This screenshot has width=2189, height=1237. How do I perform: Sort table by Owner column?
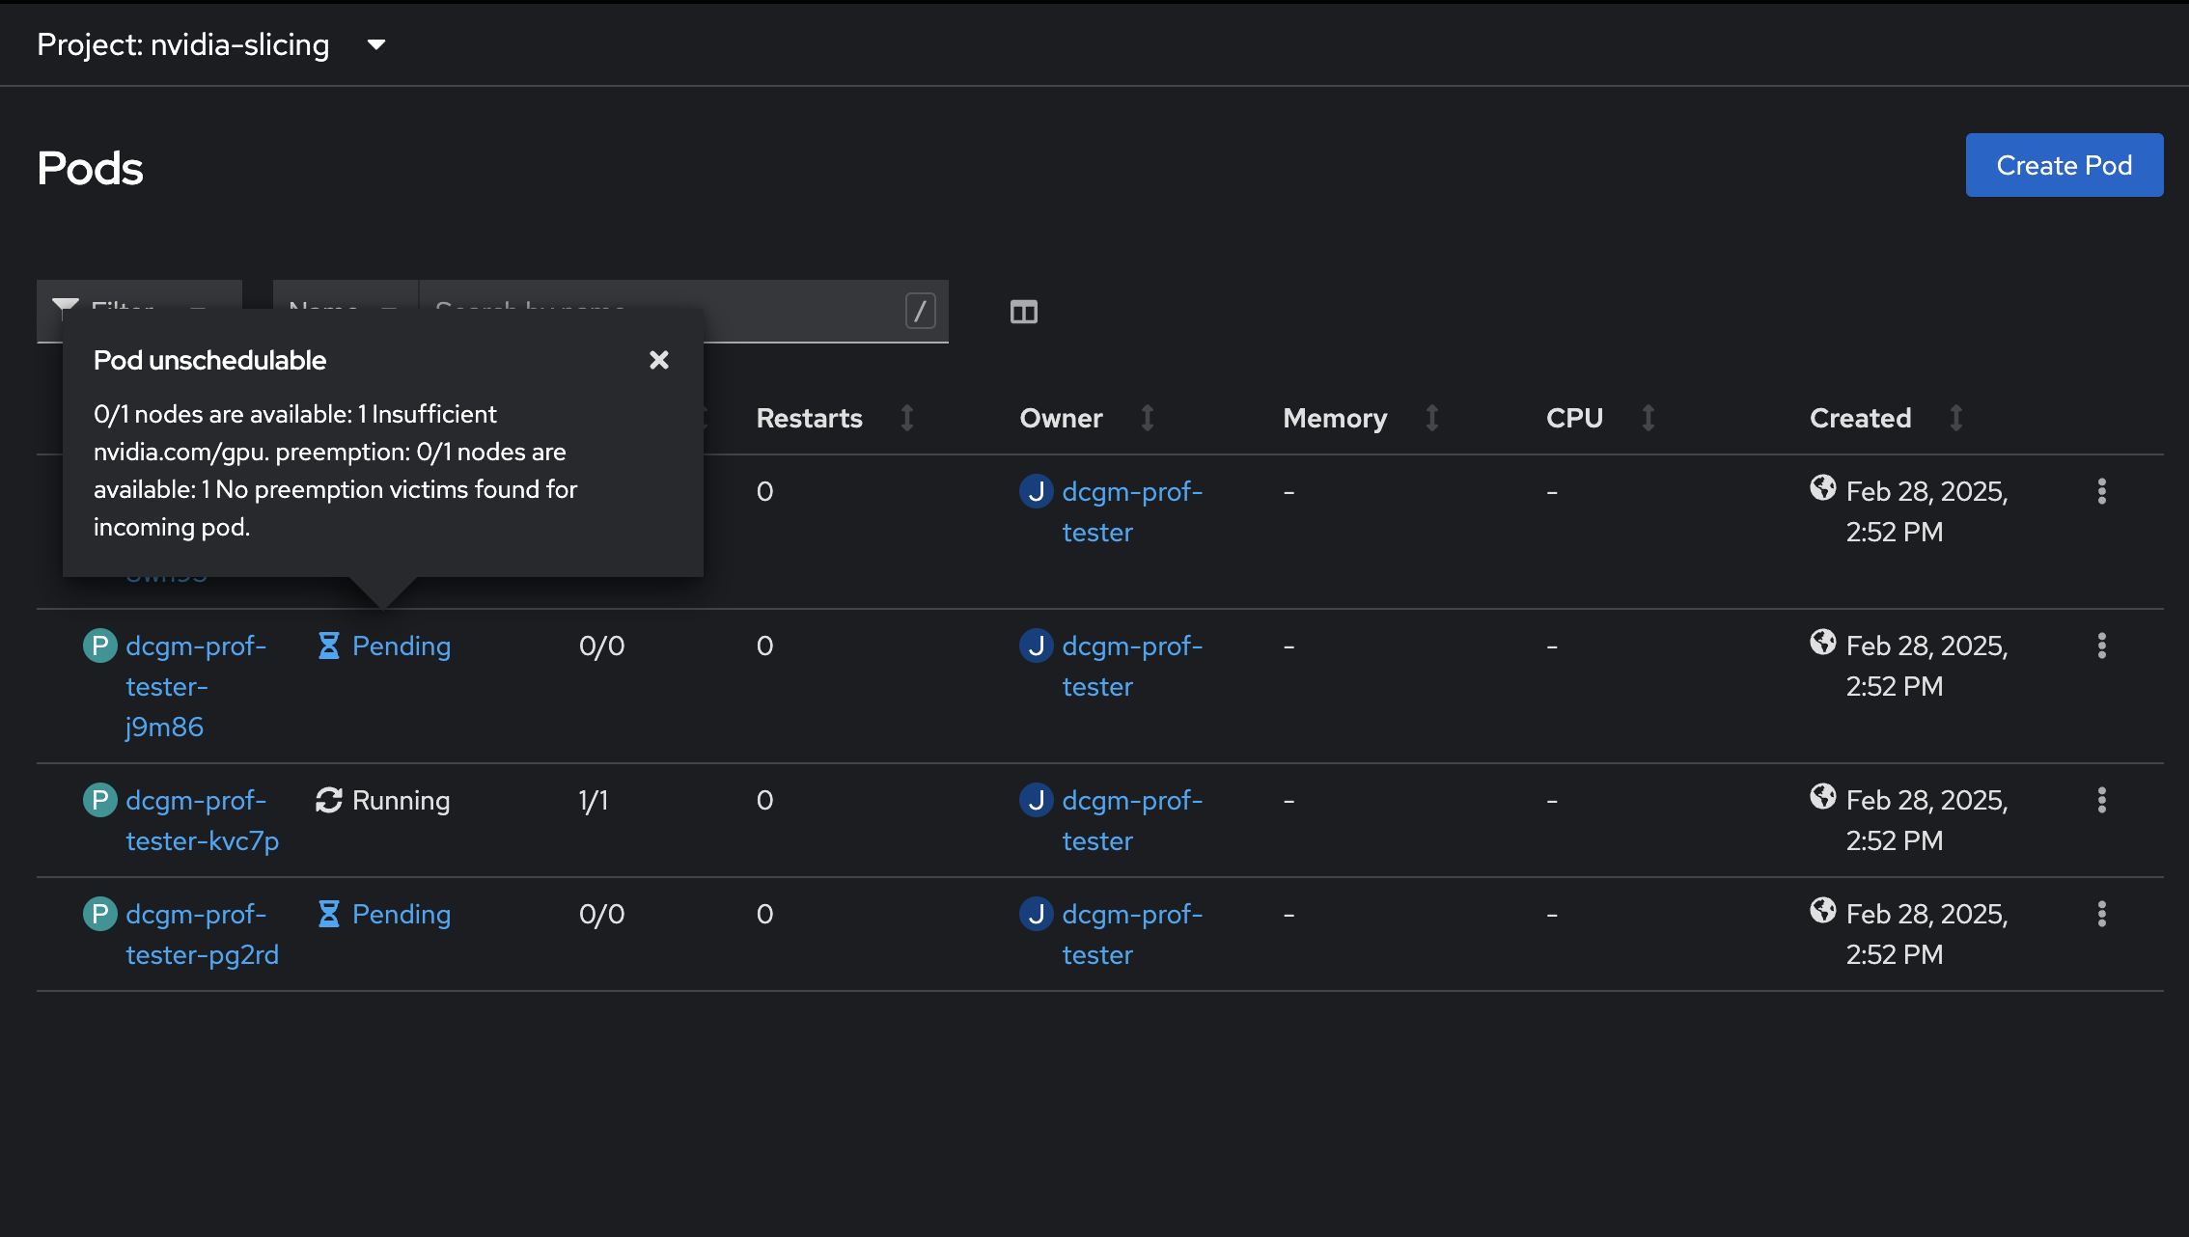[x=1148, y=418]
